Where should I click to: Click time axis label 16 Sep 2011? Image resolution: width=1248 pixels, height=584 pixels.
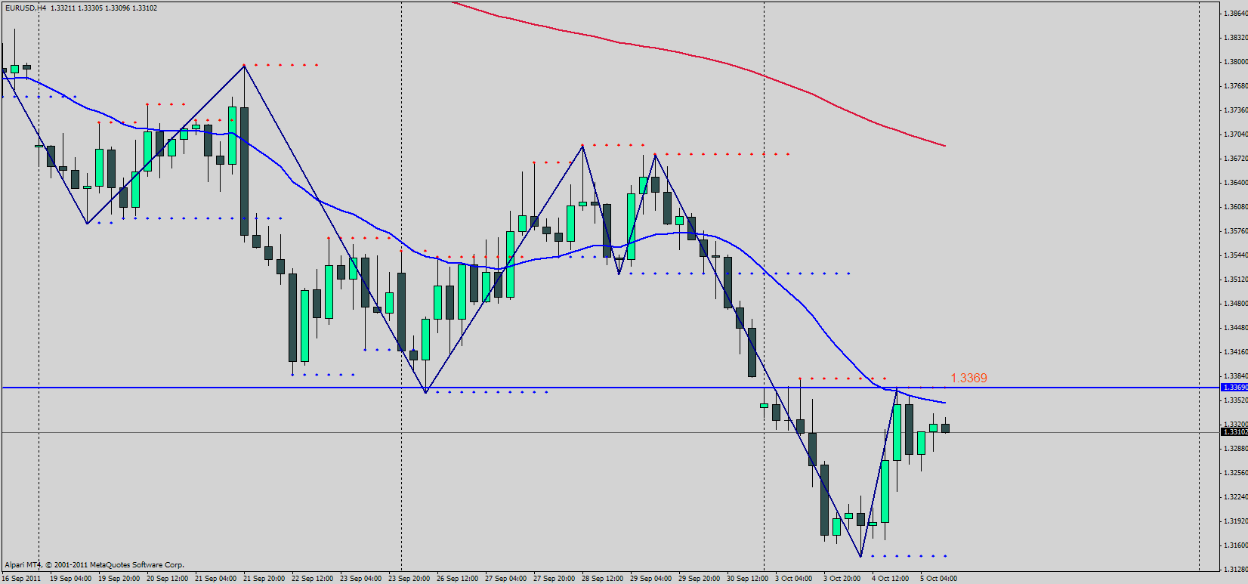[21, 579]
